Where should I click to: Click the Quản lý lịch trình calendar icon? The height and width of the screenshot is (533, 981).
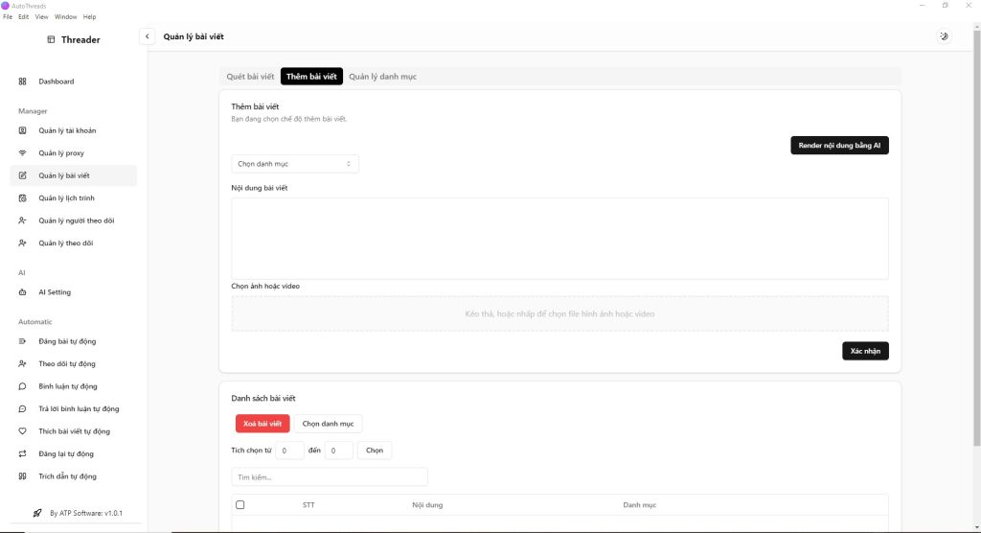(23, 198)
